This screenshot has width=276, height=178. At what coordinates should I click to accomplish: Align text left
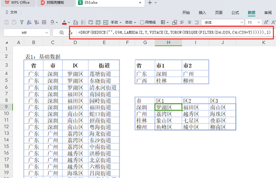(182, 22)
